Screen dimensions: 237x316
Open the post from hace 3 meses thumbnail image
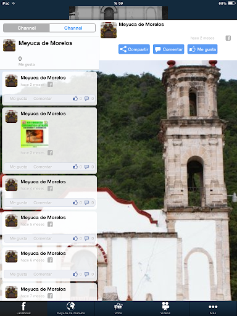point(35,133)
